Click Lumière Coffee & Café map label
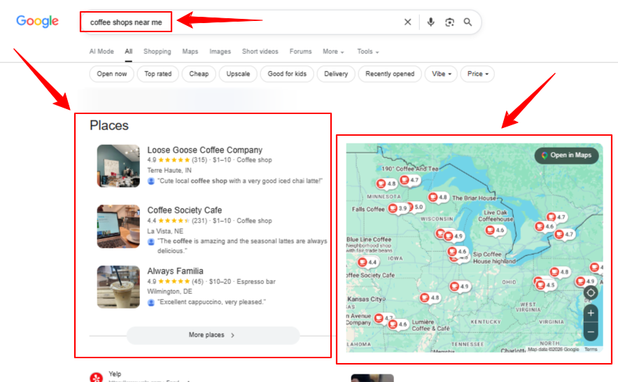Image resolution: width=618 pixels, height=382 pixels. (x=430, y=325)
